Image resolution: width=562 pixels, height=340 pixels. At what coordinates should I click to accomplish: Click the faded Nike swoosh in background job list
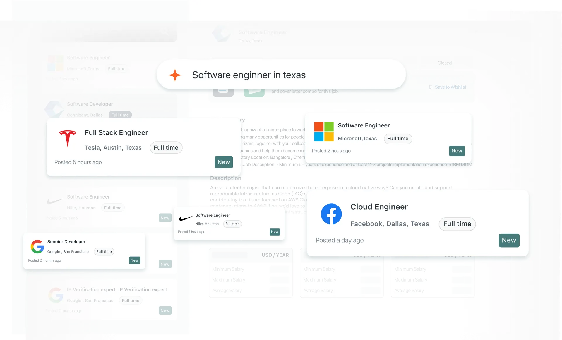(x=55, y=201)
